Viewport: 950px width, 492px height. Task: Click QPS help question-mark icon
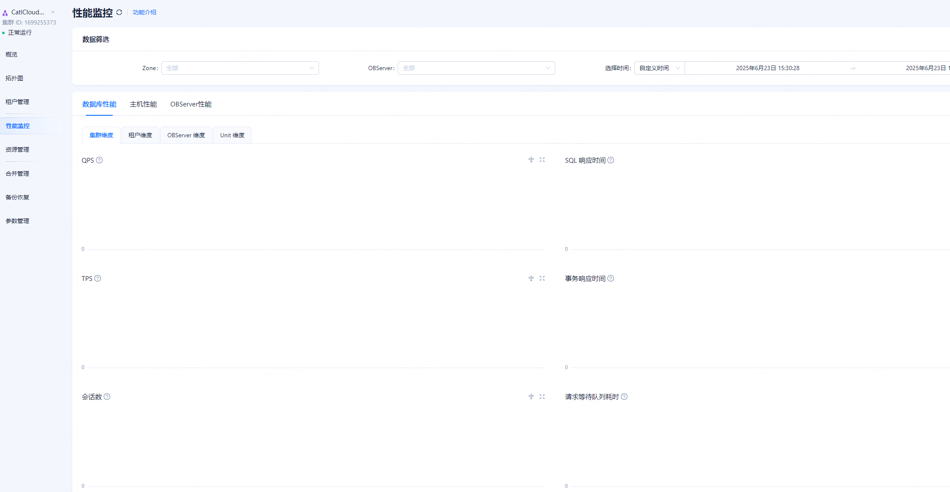click(99, 160)
